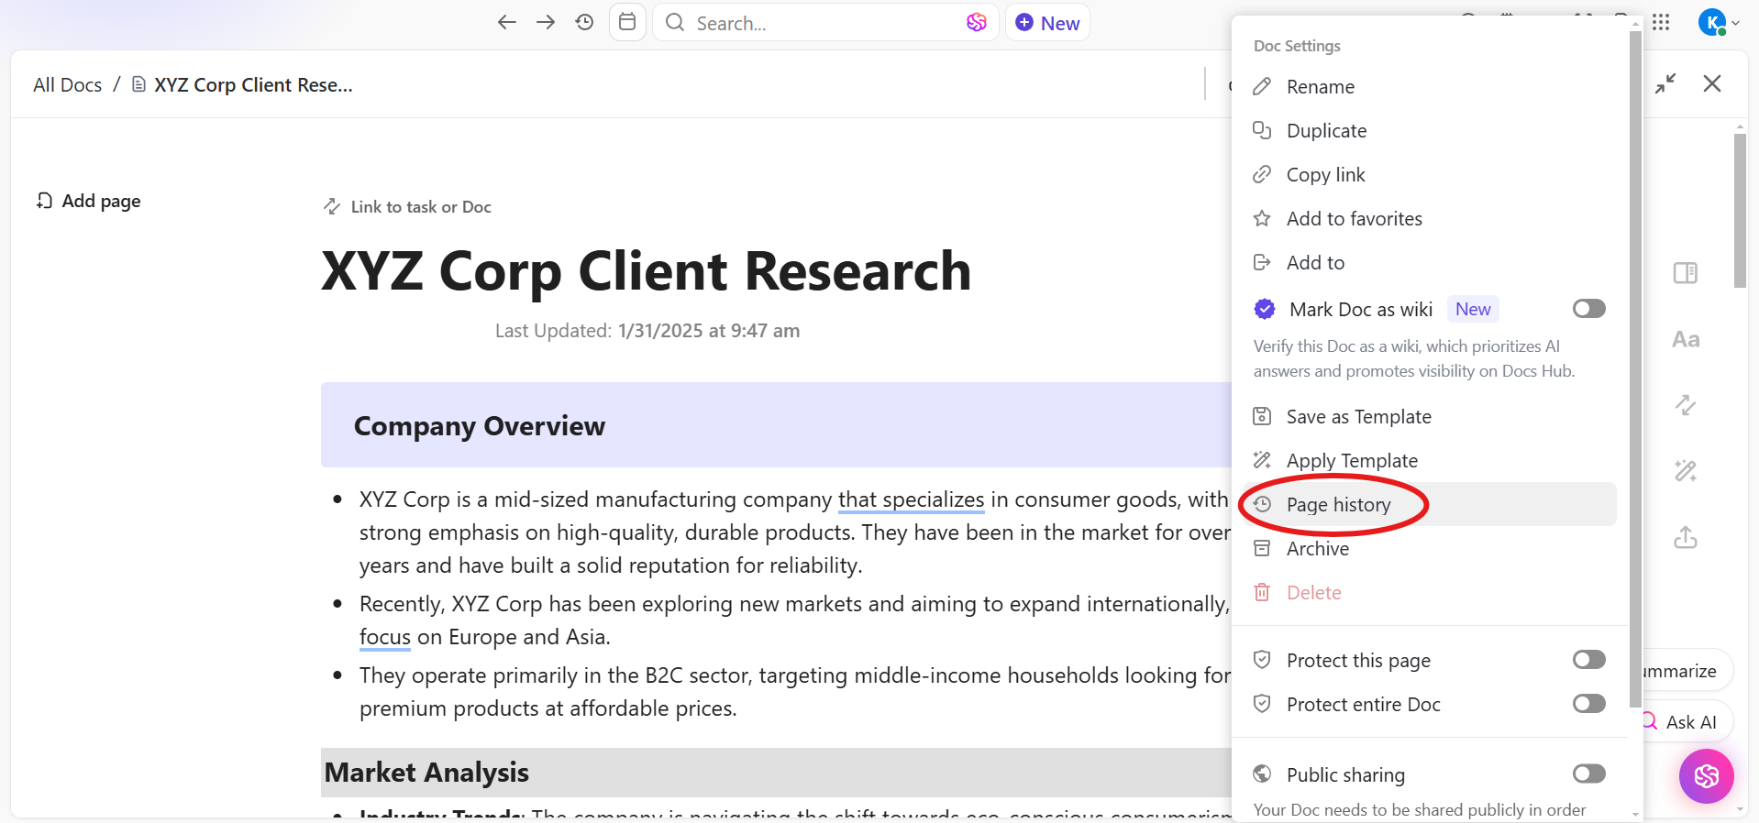Click the relationships arrows icon on right rail

[x=1685, y=405]
